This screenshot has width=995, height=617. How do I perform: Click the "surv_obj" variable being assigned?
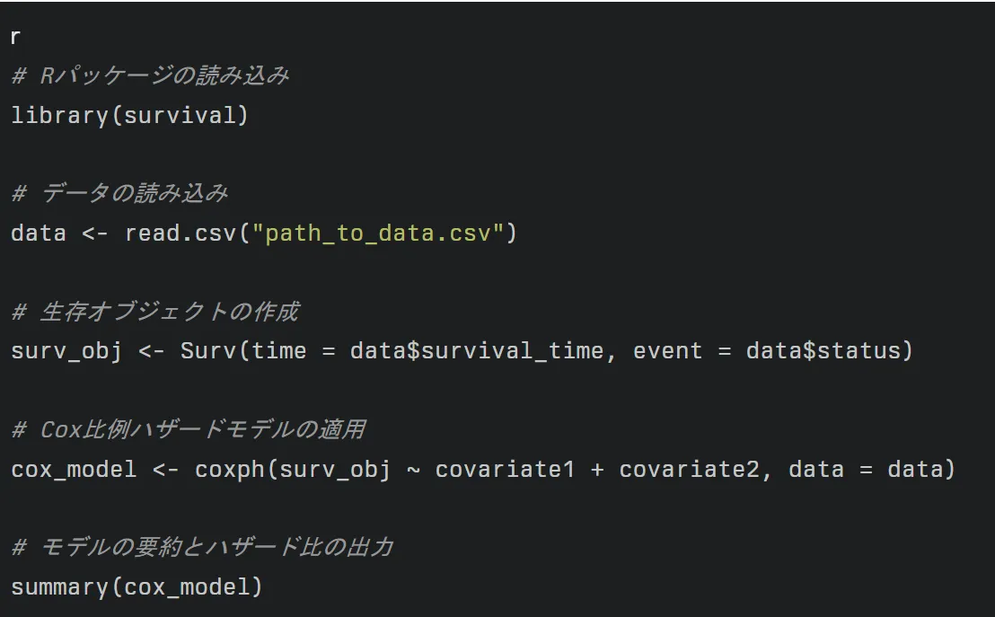66,350
